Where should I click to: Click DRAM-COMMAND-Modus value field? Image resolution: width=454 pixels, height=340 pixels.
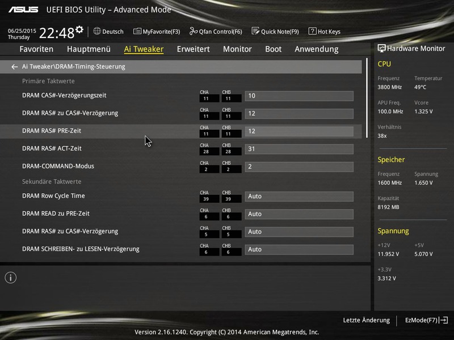click(299, 167)
